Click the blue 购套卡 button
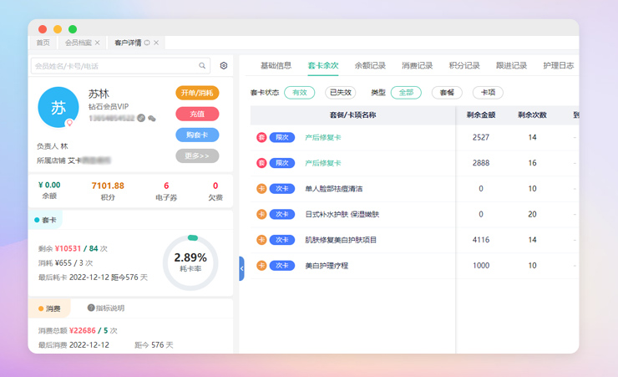Viewport: 618px width, 377px height. (x=197, y=135)
